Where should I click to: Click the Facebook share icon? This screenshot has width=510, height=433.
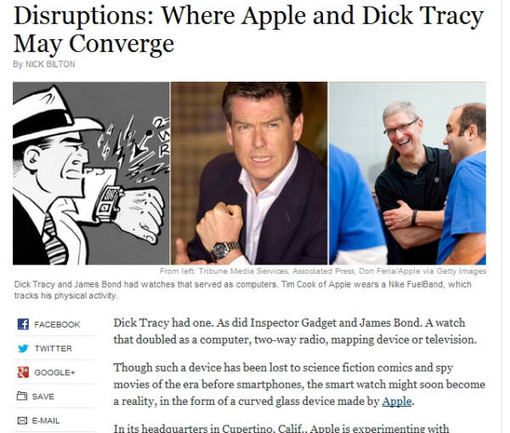pos(23,324)
